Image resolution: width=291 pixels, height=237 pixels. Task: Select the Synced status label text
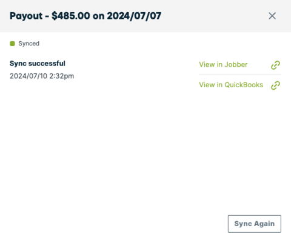[29, 44]
